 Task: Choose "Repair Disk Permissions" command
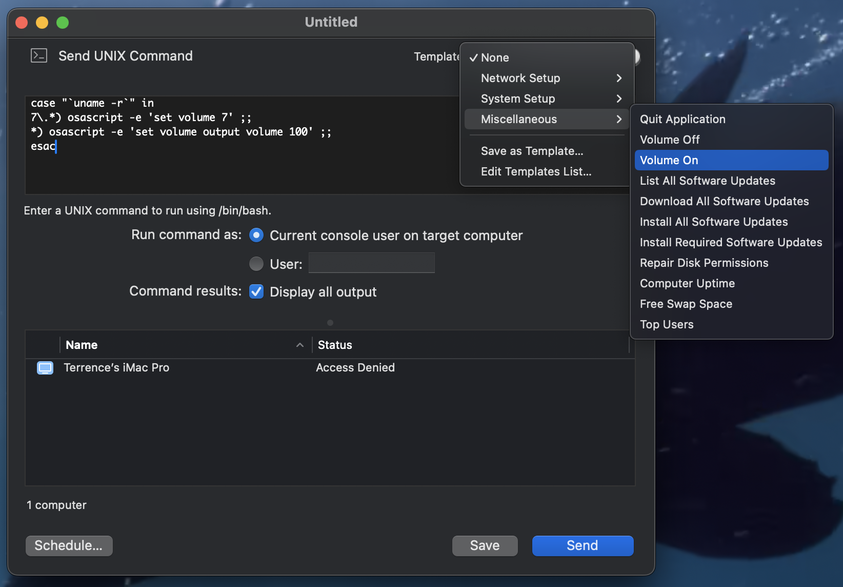pyautogui.click(x=704, y=262)
